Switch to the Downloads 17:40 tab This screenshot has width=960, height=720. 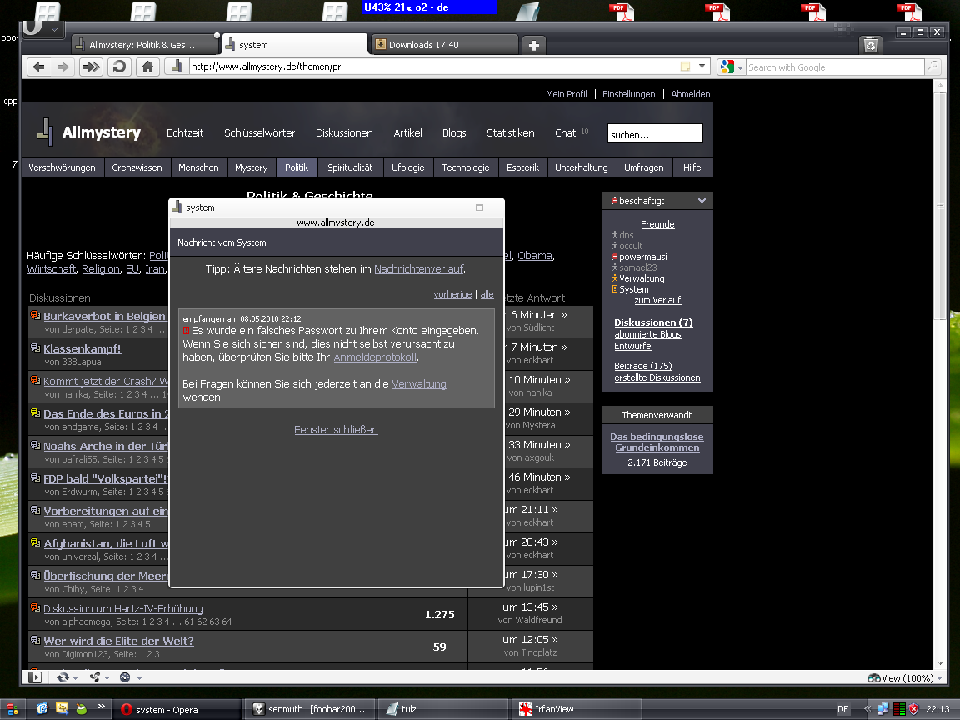pyautogui.click(x=444, y=45)
